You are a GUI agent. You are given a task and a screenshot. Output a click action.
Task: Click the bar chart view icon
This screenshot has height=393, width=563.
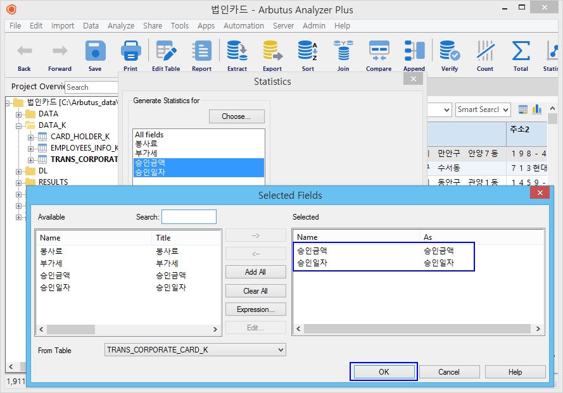(537, 109)
